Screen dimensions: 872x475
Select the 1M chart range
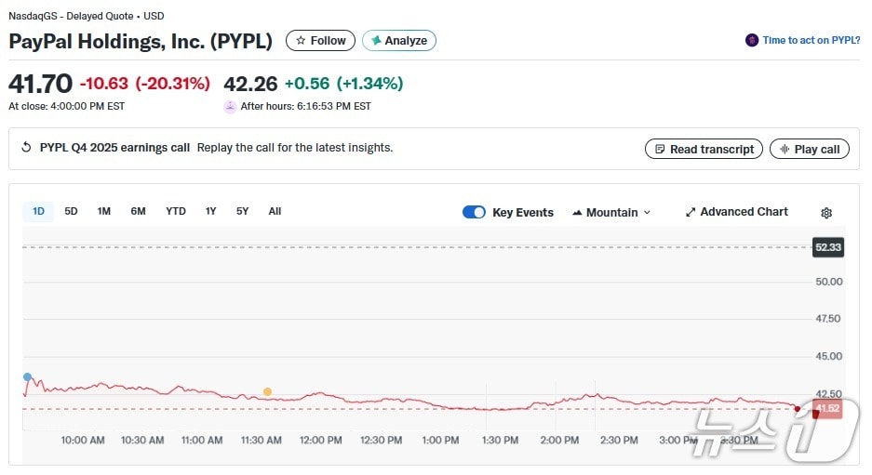point(104,211)
